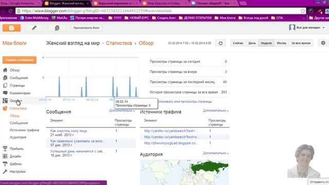This screenshot has width=329, height=185.
Task: Open Источники трафика in the sidebar
Action: (x=24, y=130)
